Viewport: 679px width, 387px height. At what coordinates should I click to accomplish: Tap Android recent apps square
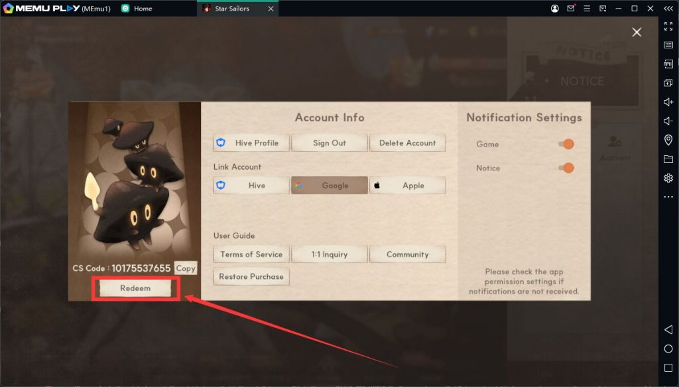point(668,368)
